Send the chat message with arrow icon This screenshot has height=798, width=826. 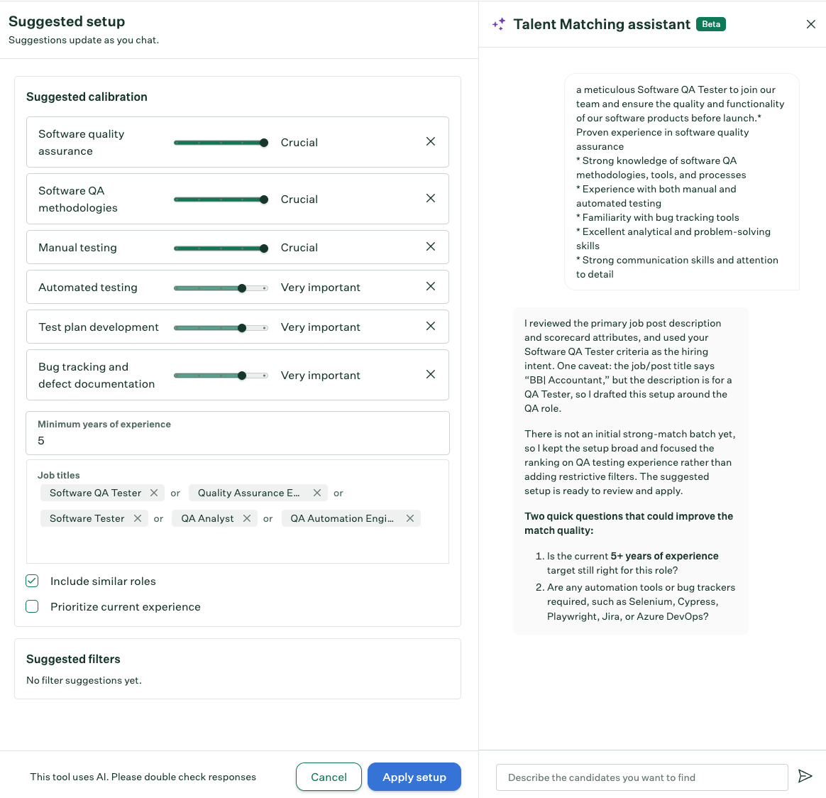(x=805, y=776)
